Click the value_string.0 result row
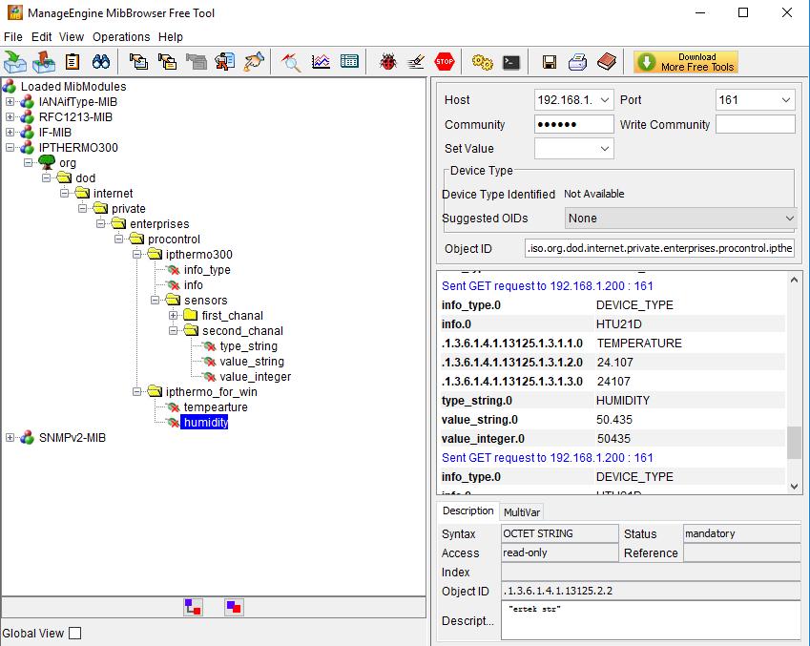The image size is (810, 646). [613, 420]
